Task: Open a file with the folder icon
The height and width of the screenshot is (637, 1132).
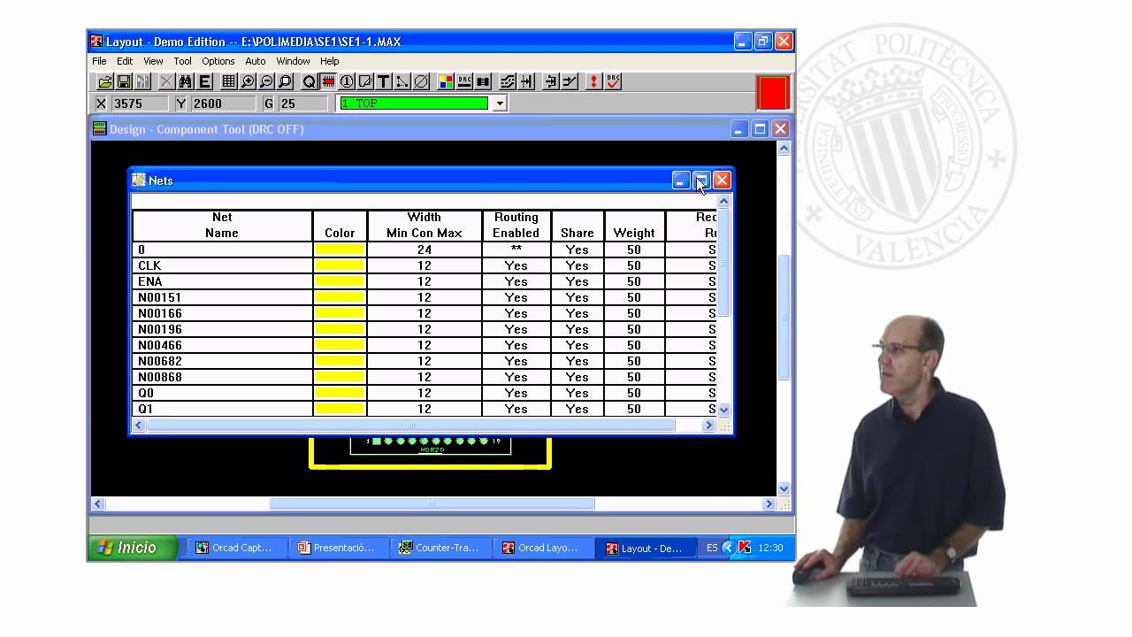Action: tap(105, 81)
